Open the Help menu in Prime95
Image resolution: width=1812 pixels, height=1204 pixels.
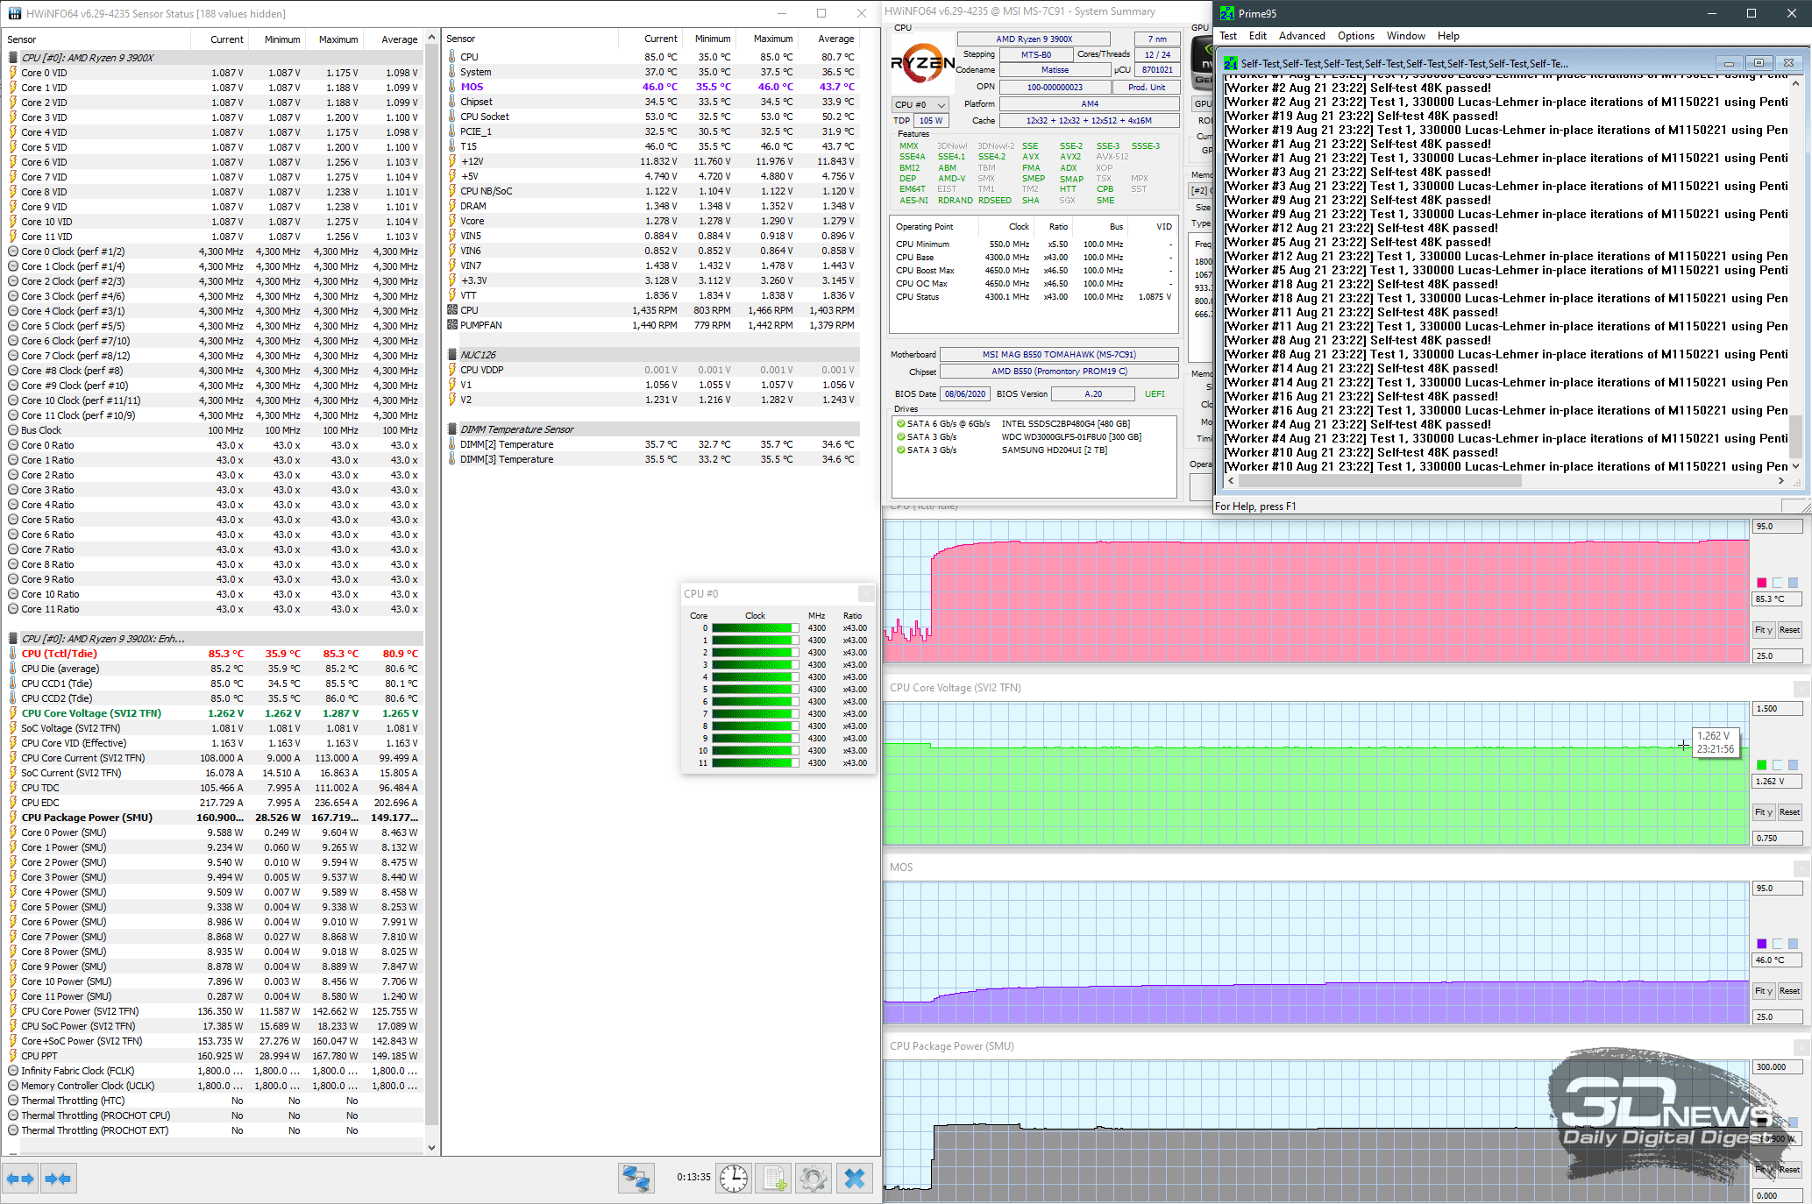pyautogui.click(x=1448, y=36)
